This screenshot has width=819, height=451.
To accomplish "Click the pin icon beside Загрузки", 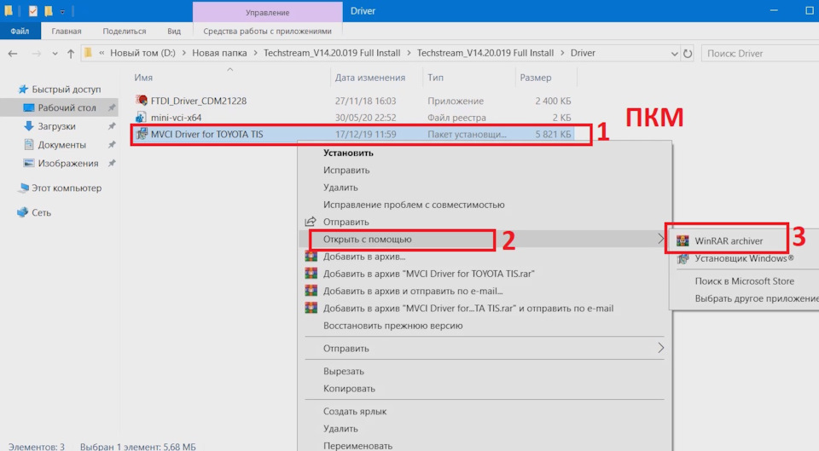I will pyautogui.click(x=111, y=126).
